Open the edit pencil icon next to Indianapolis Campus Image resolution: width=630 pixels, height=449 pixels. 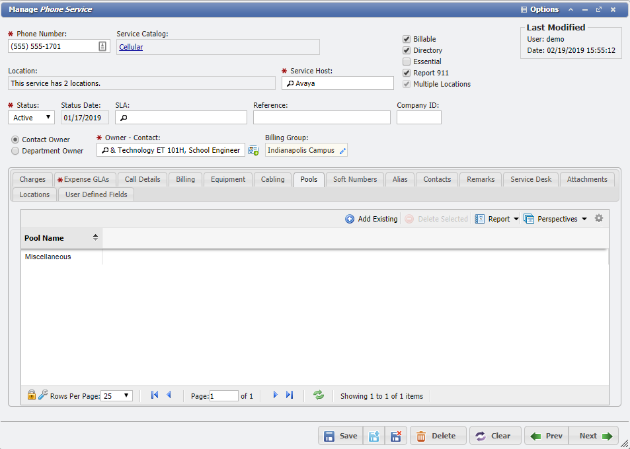tap(341, 149)
